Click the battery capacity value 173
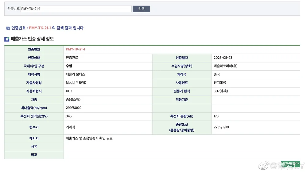Image resolution: width=307 pixels, height=173 pixels. [216, 116]
